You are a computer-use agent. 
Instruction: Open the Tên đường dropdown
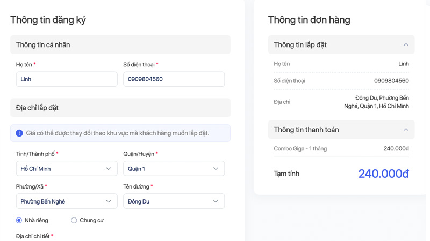tap(174, 201)
